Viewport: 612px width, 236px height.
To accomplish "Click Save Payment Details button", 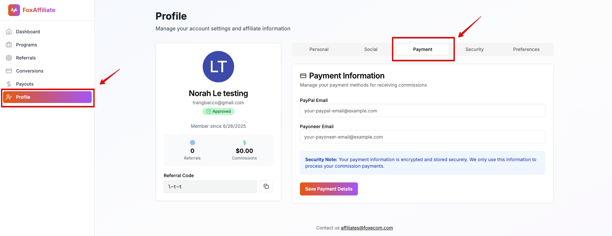I will [x=329, y=189].
